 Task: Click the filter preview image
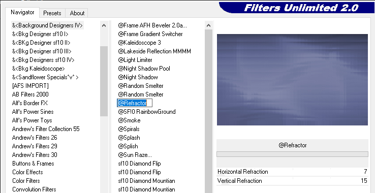[x=292, y=80]
